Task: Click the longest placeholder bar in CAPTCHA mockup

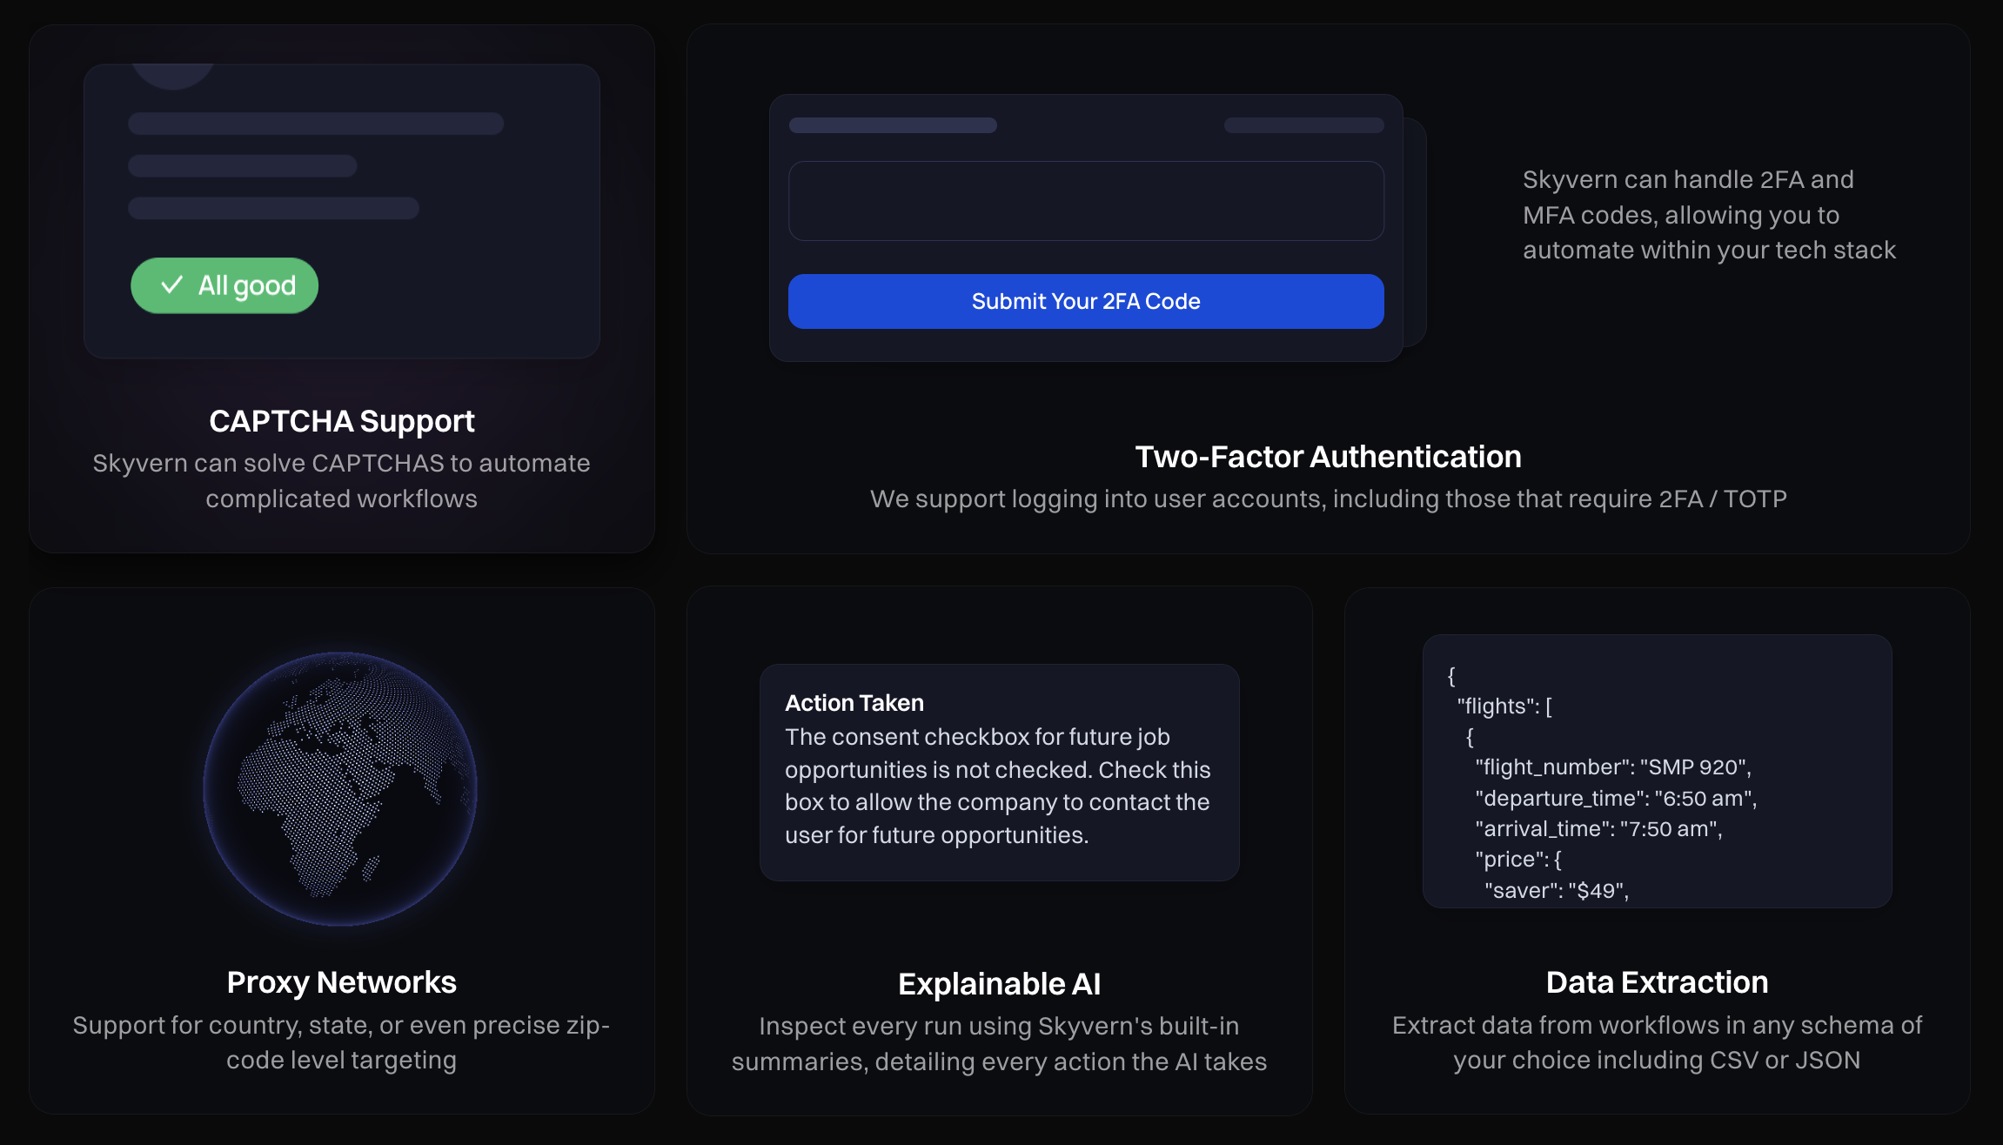Action: tap(316, 124)
